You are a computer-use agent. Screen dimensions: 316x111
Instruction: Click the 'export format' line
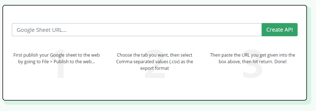(x=155, y=68)
